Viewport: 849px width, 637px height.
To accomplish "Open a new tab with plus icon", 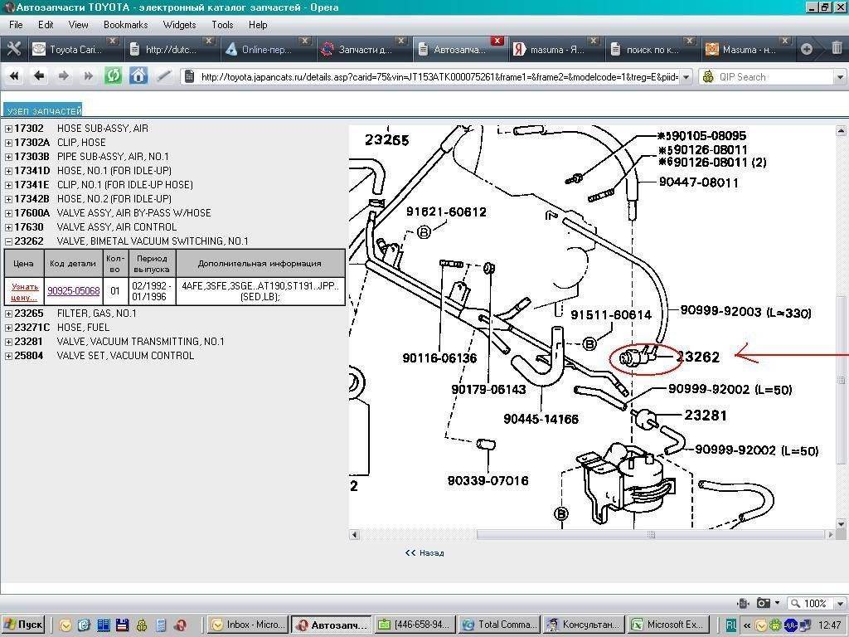I will click(806, 49).
